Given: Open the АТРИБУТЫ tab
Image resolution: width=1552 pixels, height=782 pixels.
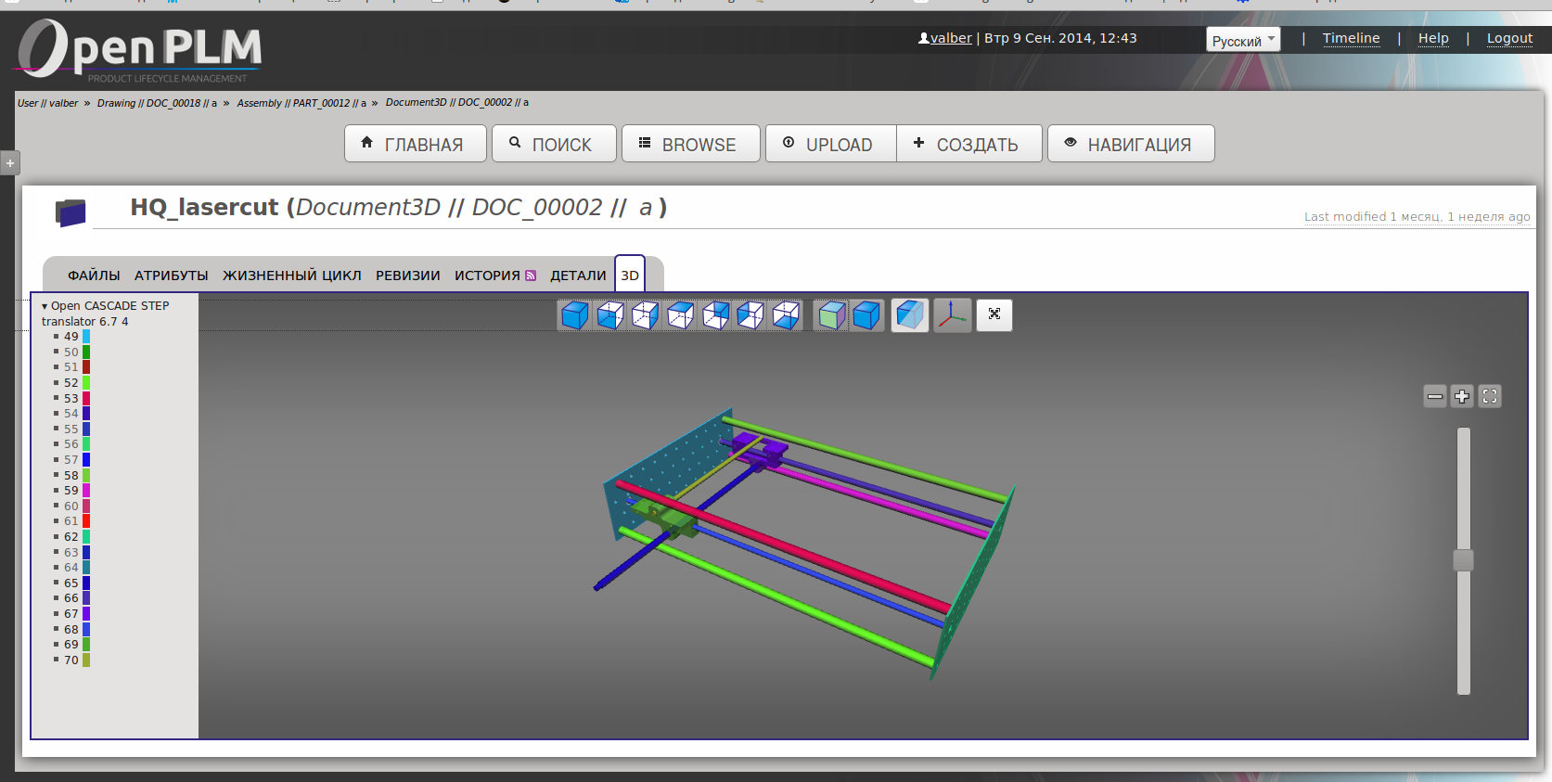Looking at the screenshot, I should (171, 276).
